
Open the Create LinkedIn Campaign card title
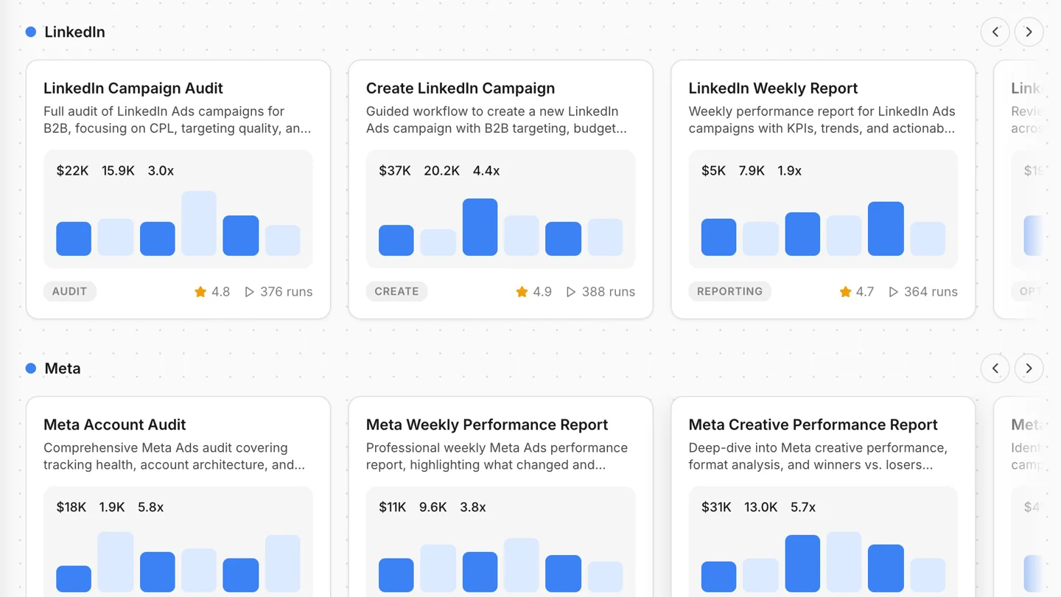coord(461,88)
